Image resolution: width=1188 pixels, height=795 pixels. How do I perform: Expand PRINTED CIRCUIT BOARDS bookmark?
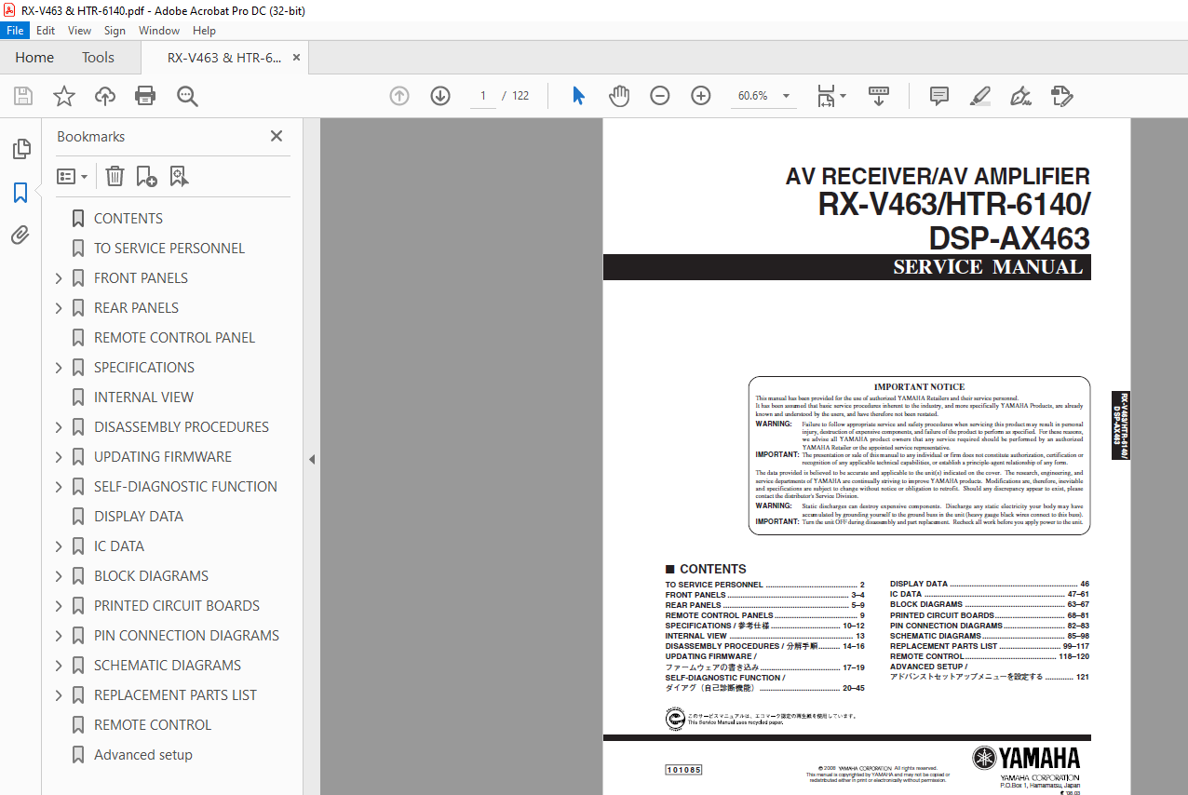click(59, 606)
